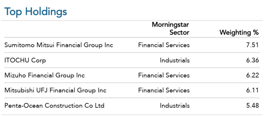
Task: Click the 7.51 weighting value
Action: pos(253,45)
